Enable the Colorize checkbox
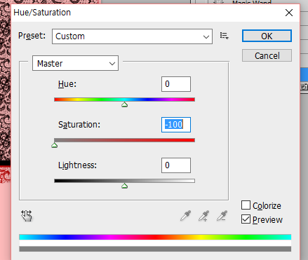 246,205
